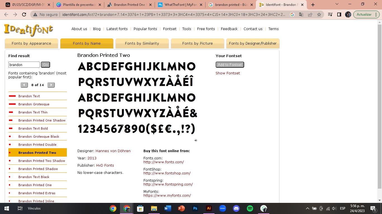Open the 2013 year link

92,158
